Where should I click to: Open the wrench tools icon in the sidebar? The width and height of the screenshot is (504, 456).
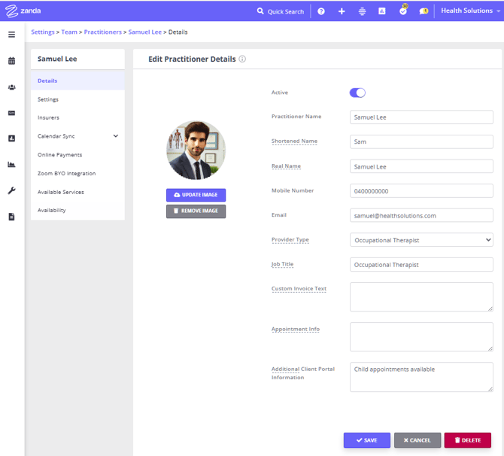pos(11,191)
